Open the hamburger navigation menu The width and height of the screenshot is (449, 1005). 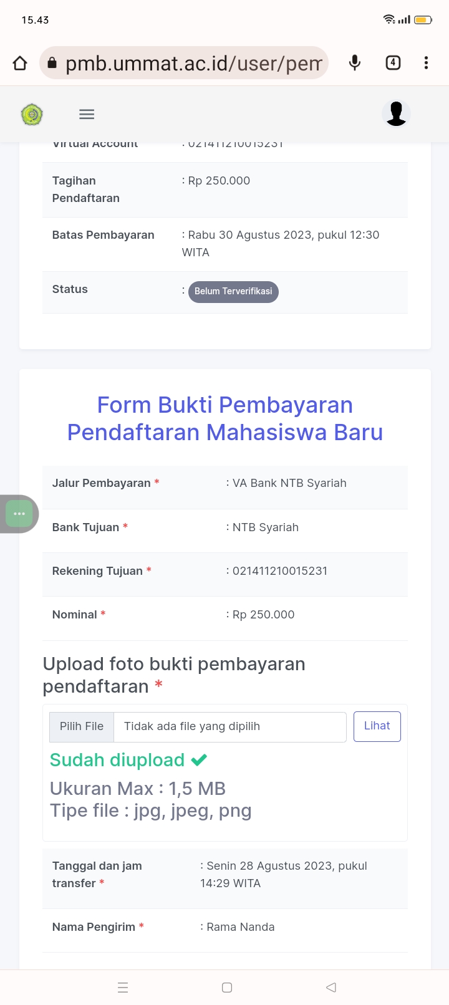pos(87,114)
